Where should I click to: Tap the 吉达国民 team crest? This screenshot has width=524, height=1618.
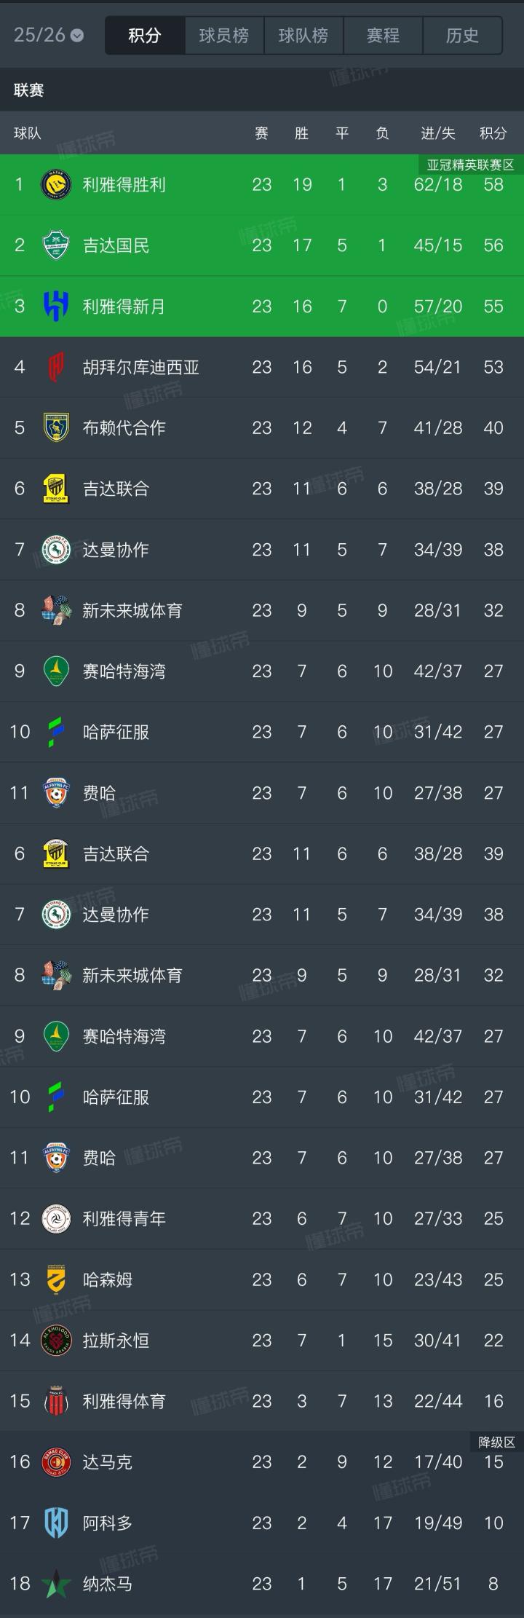pos(56,245)
